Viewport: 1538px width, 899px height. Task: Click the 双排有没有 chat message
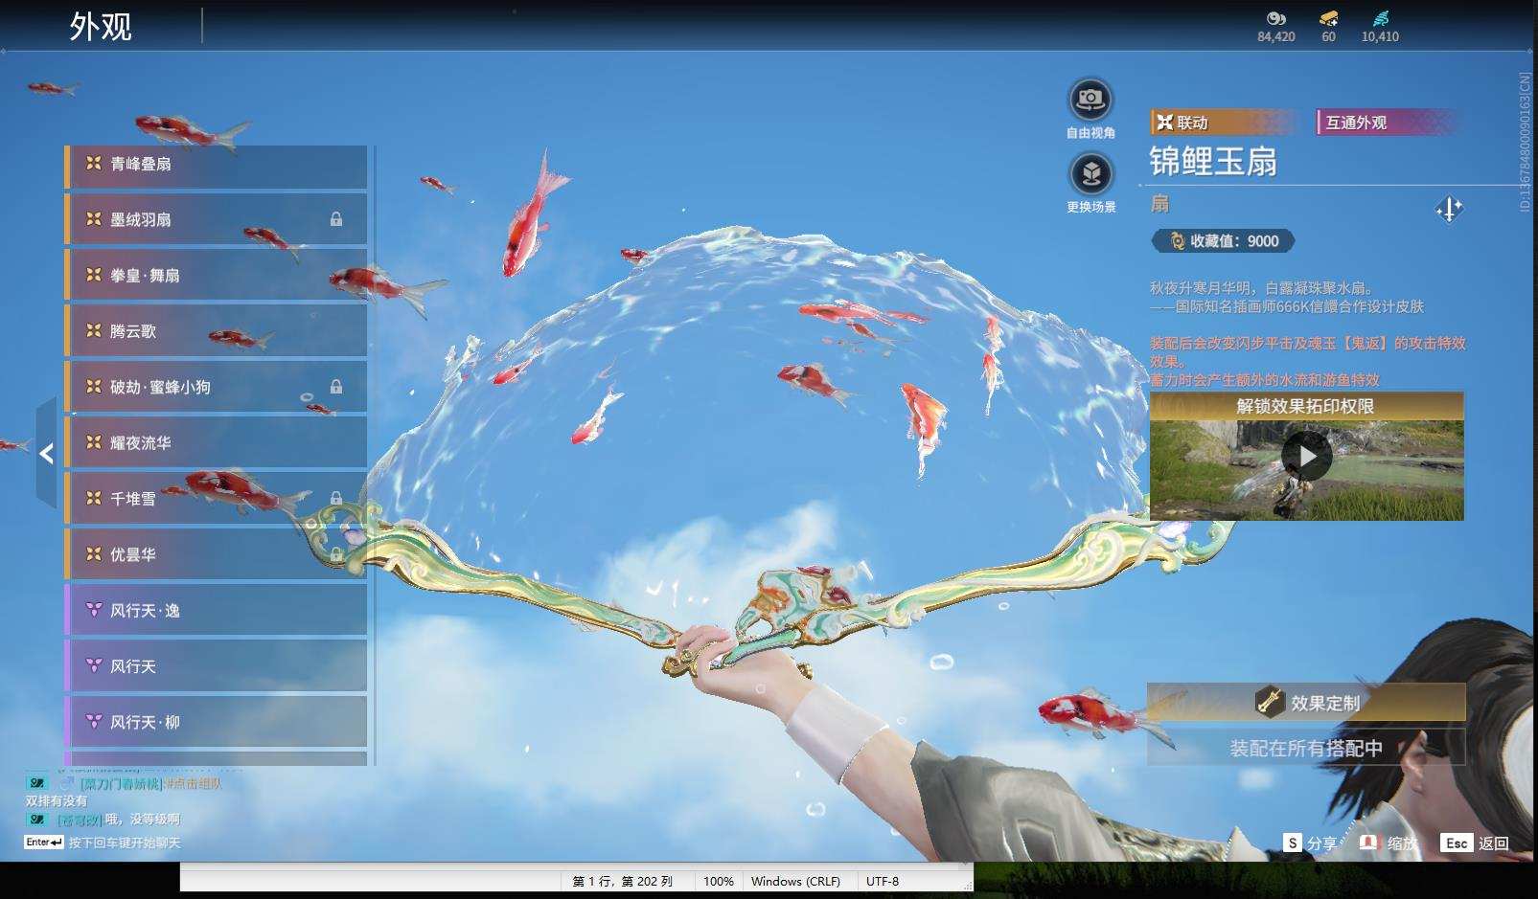click(57, 800)
